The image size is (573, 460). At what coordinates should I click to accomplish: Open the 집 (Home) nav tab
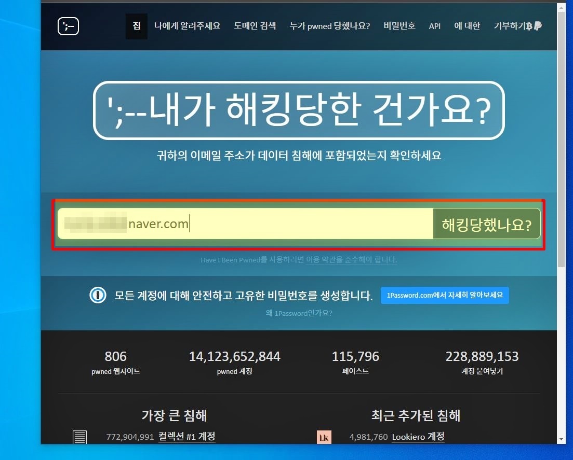pos(136,26)
